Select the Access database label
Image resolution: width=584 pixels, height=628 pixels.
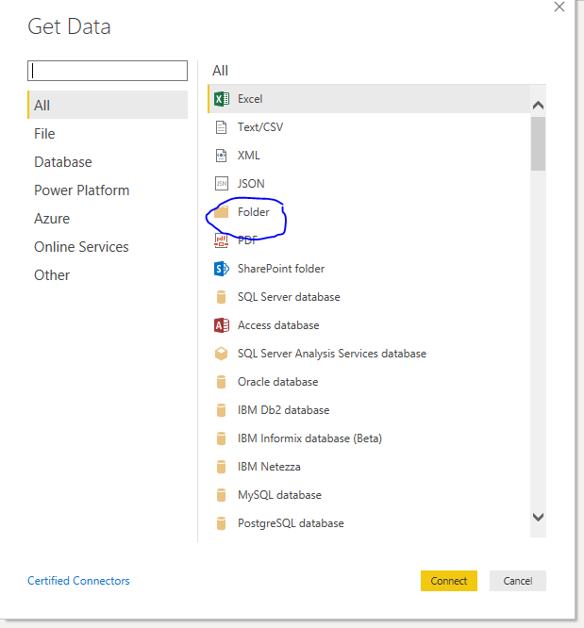(x=278, y=325)
